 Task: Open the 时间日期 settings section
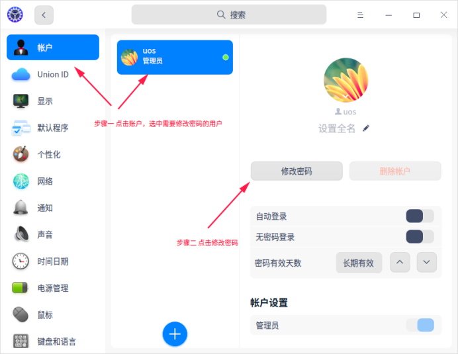[x=53, y=261]
